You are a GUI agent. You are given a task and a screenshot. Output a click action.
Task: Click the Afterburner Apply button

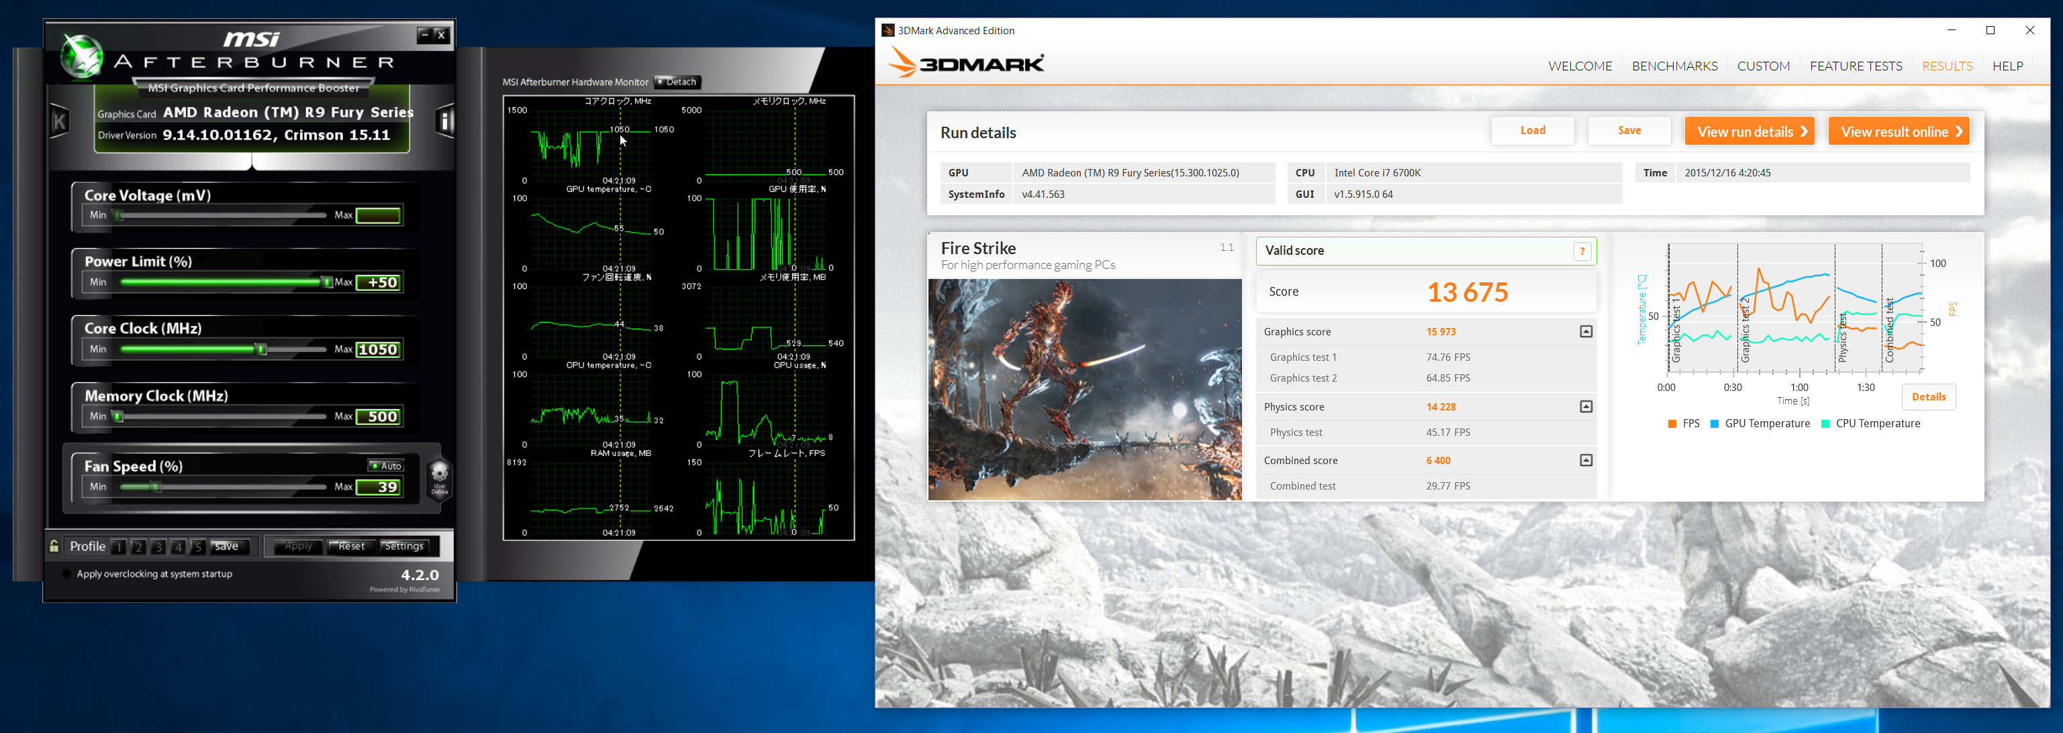tap(298, 547)
